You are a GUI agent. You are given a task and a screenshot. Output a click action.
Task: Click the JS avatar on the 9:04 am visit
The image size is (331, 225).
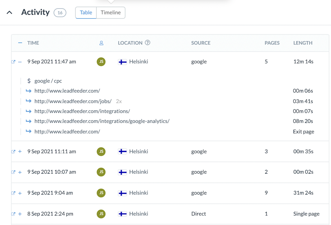(x=101, y=193)
